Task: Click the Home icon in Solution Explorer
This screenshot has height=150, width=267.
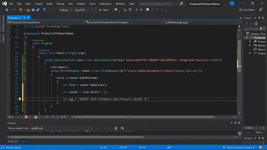Action: tap(256, 23)
